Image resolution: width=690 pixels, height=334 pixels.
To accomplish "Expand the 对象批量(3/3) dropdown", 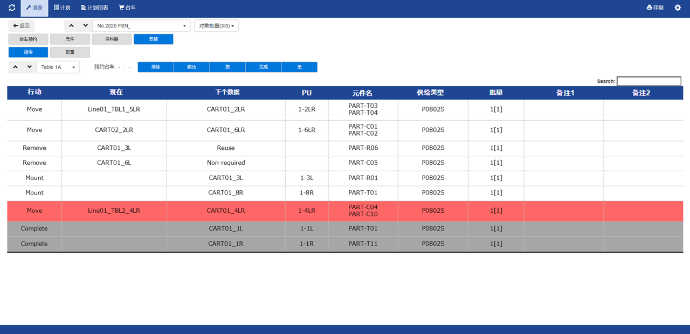I will (216, 25).
